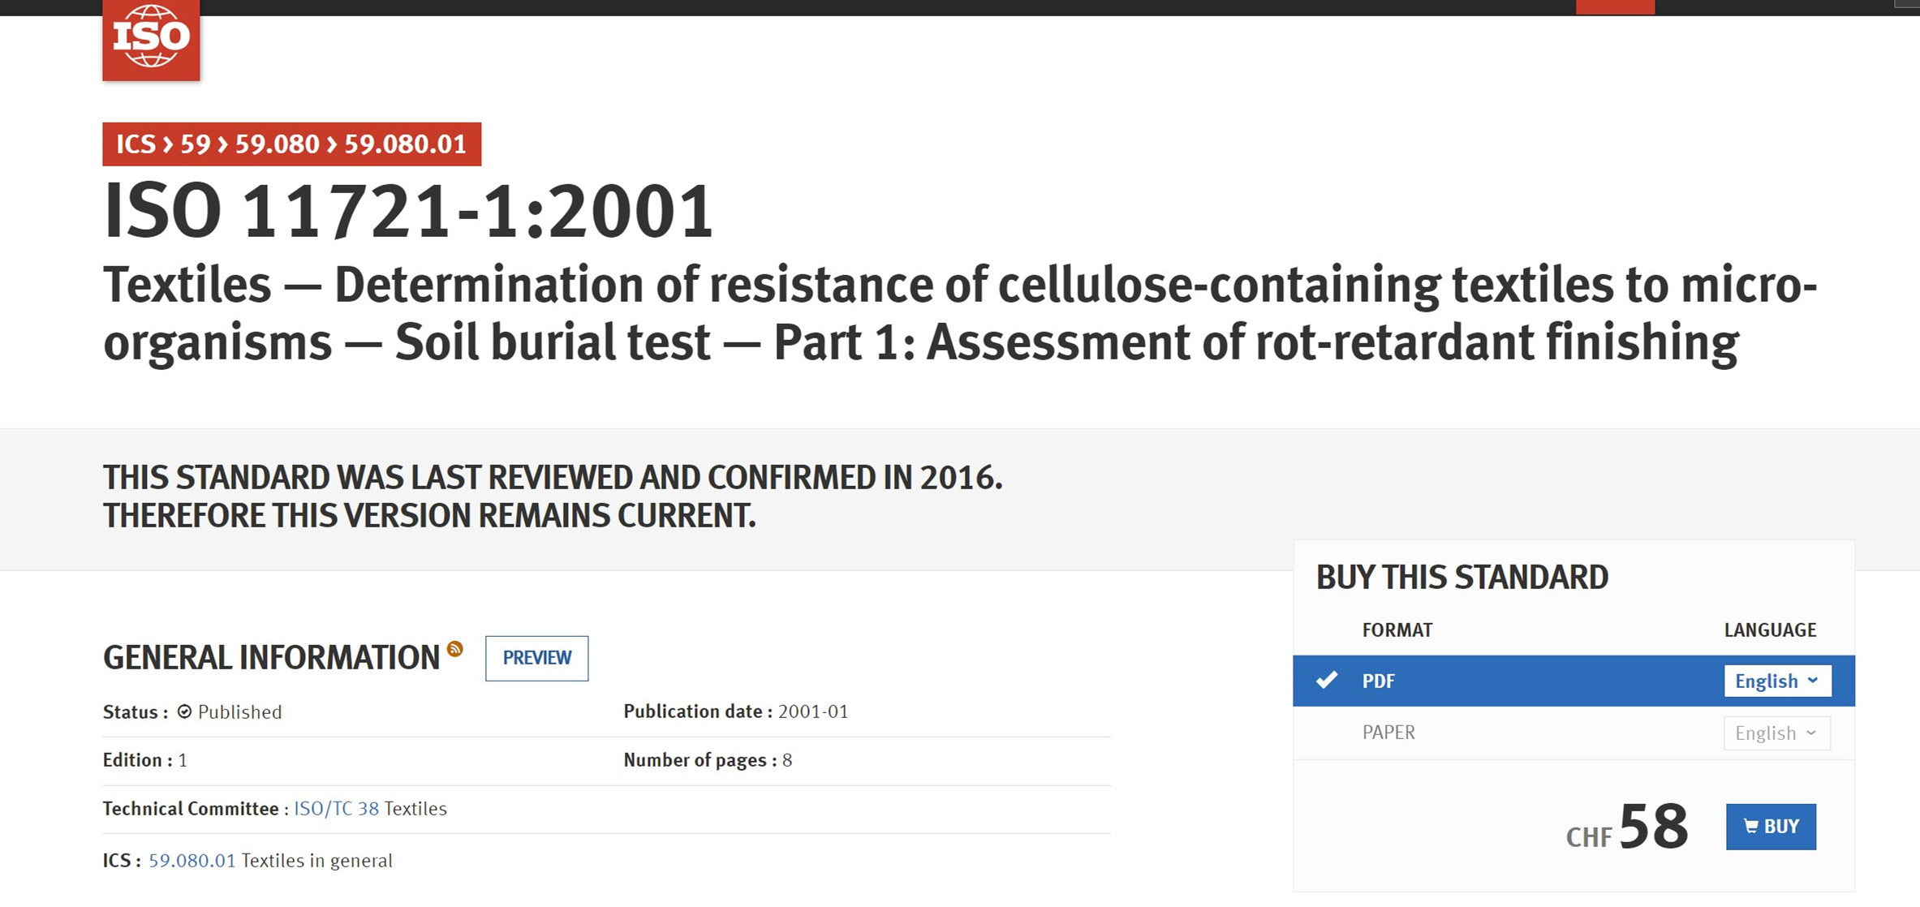This screenshot has height=907, width=1920.
Task: Click the red highlighted tab in top bar
Action: [x=1615, y=7]
